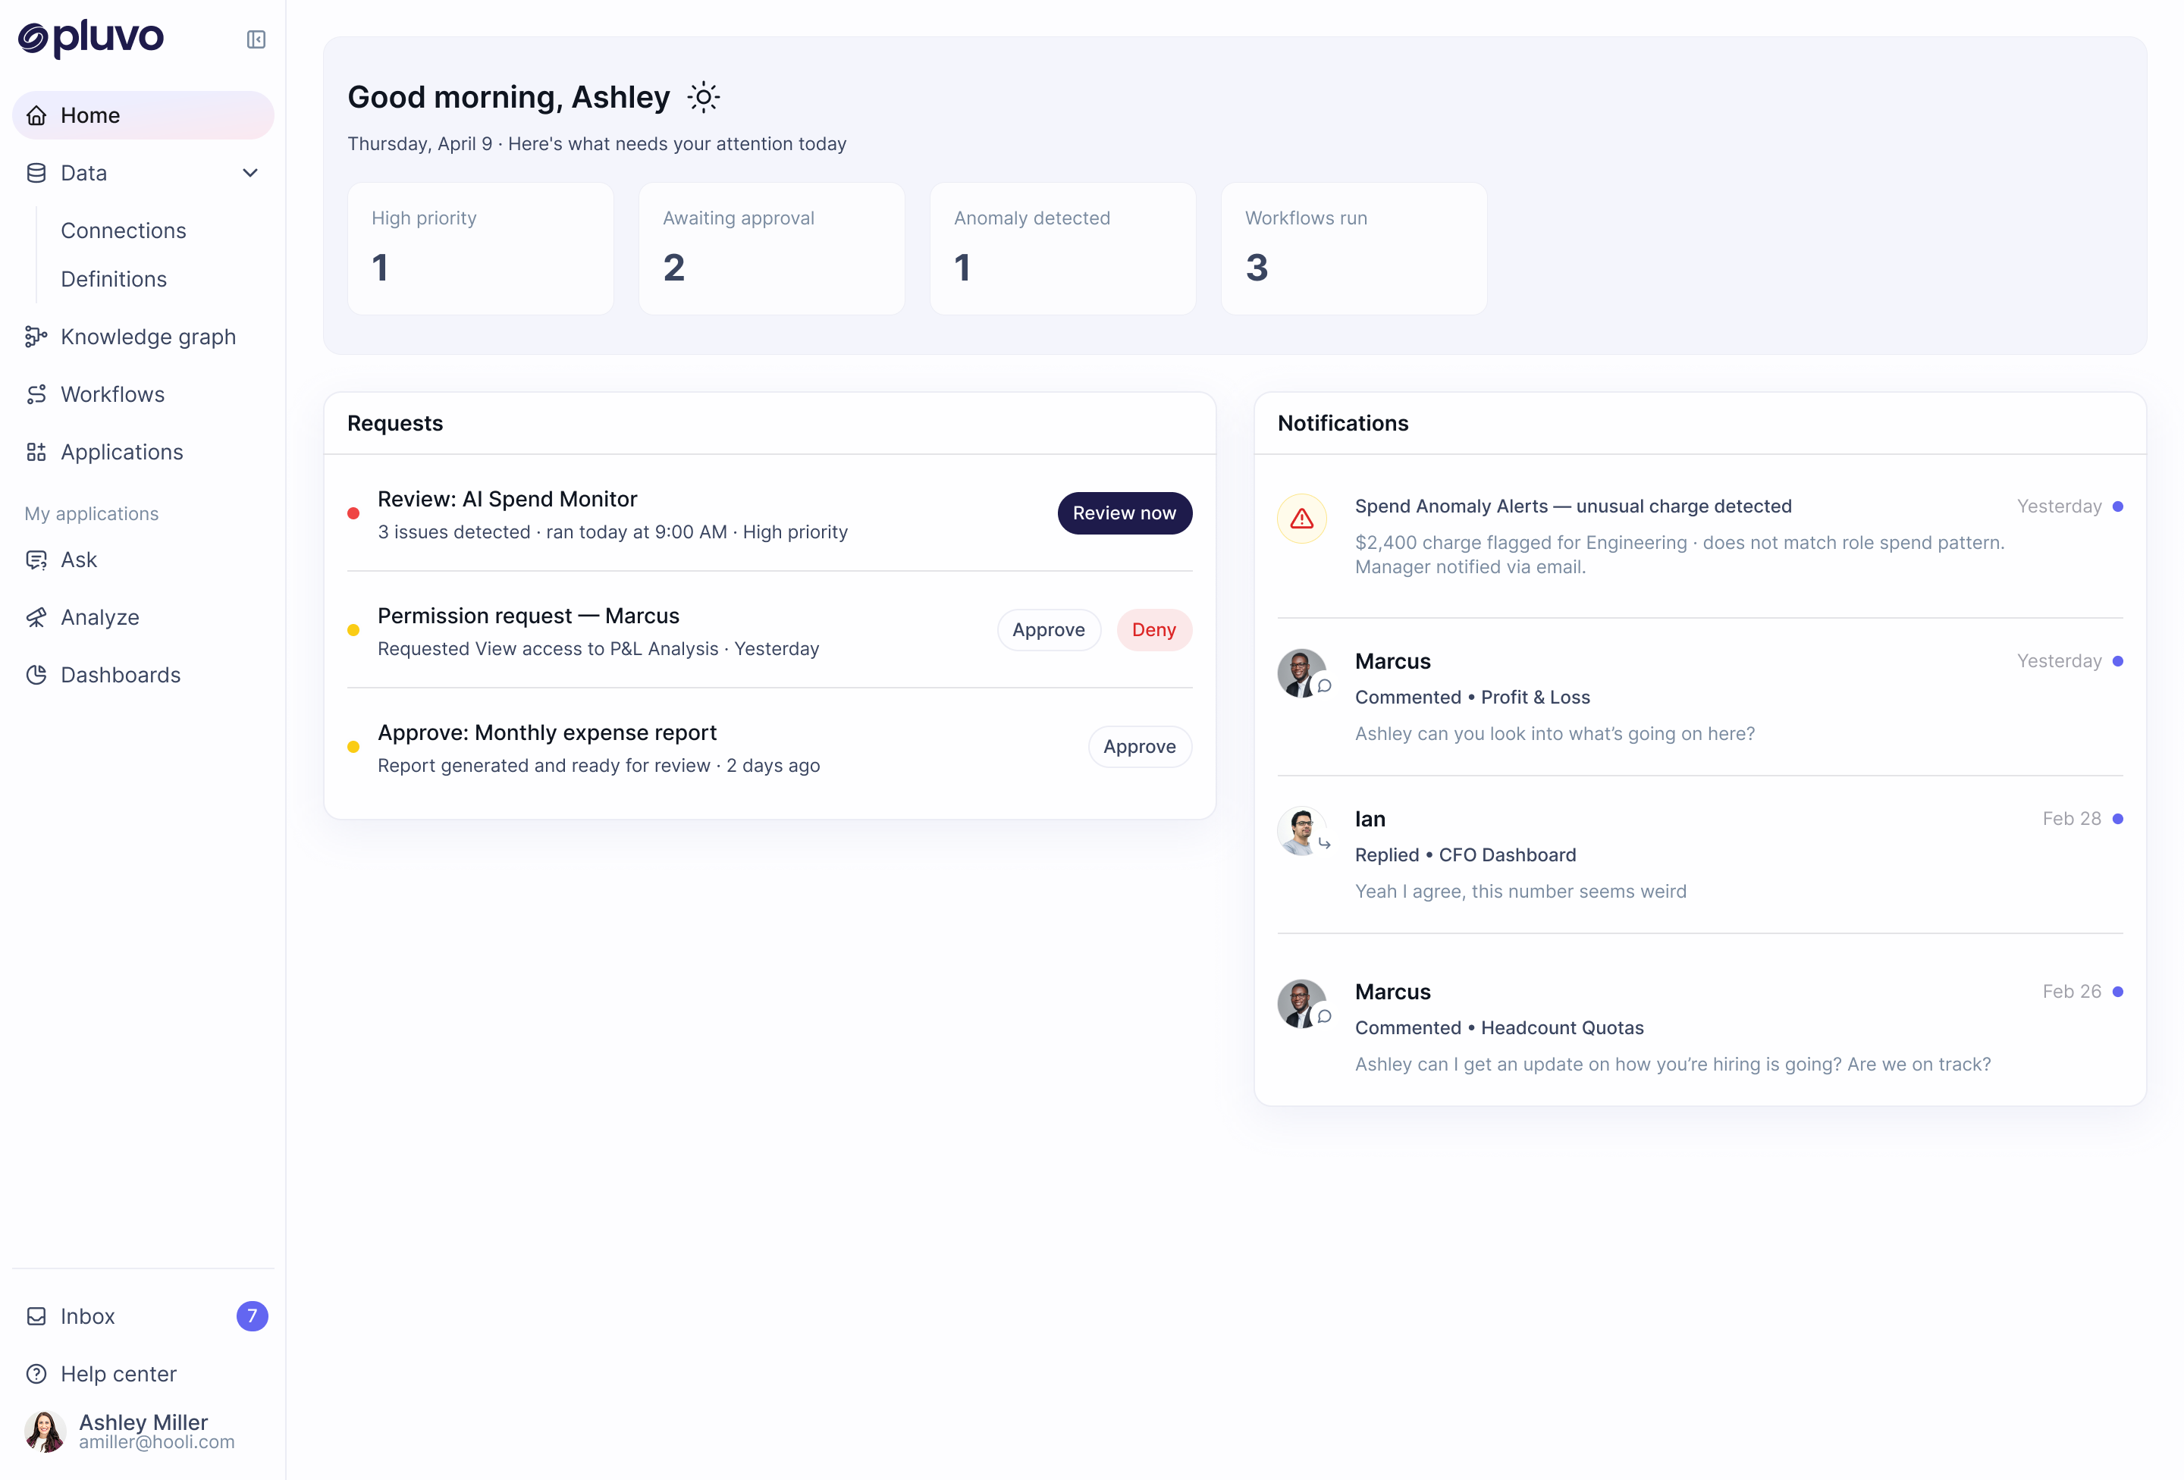Click the Ask chat icon

36,560
